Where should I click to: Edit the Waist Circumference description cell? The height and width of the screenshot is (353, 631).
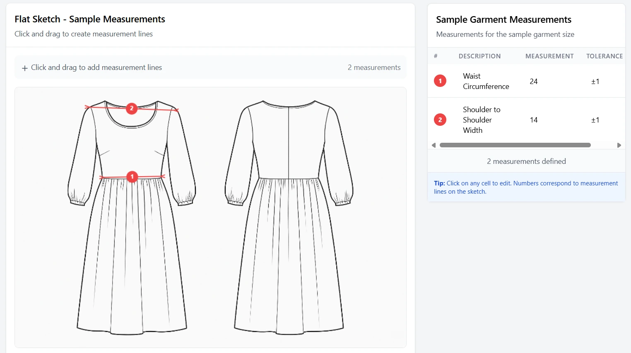pos(486,81)
